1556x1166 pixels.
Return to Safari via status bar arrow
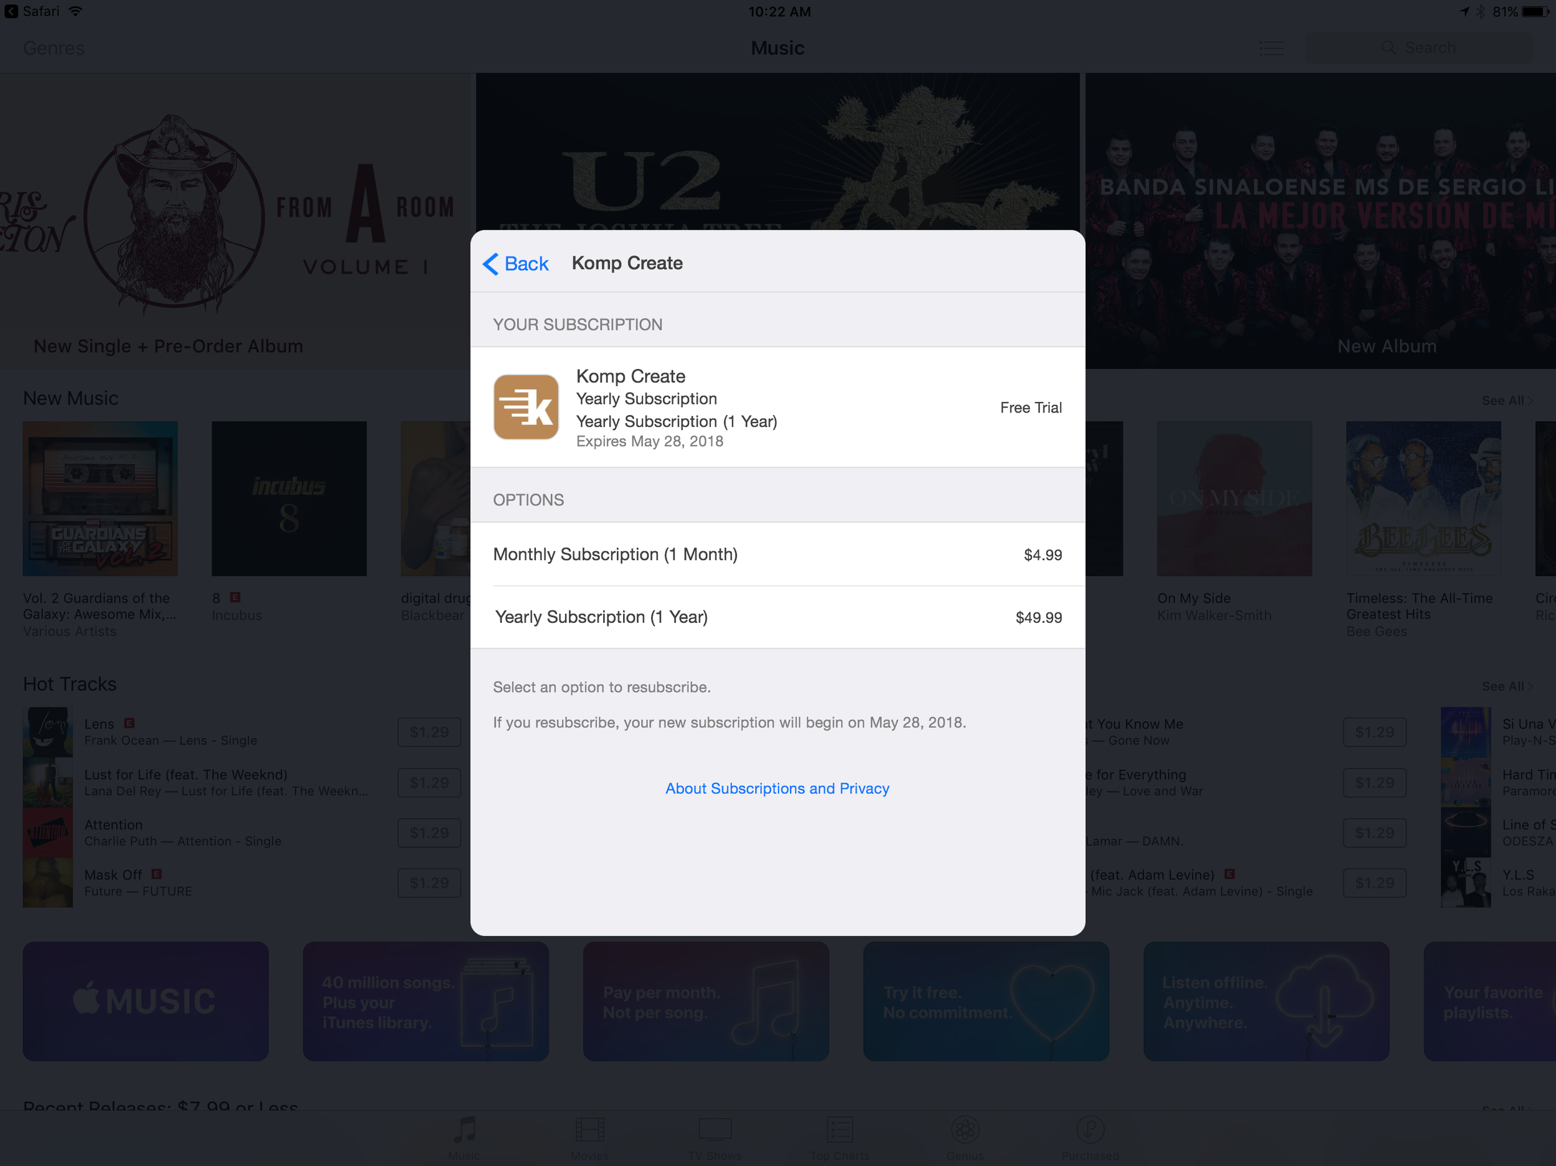pos(11,11)
